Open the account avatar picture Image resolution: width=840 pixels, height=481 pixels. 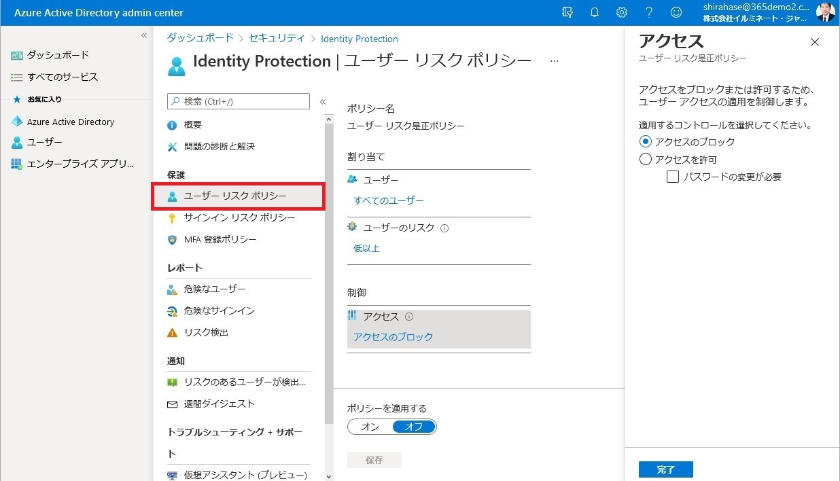click(825, 12)
